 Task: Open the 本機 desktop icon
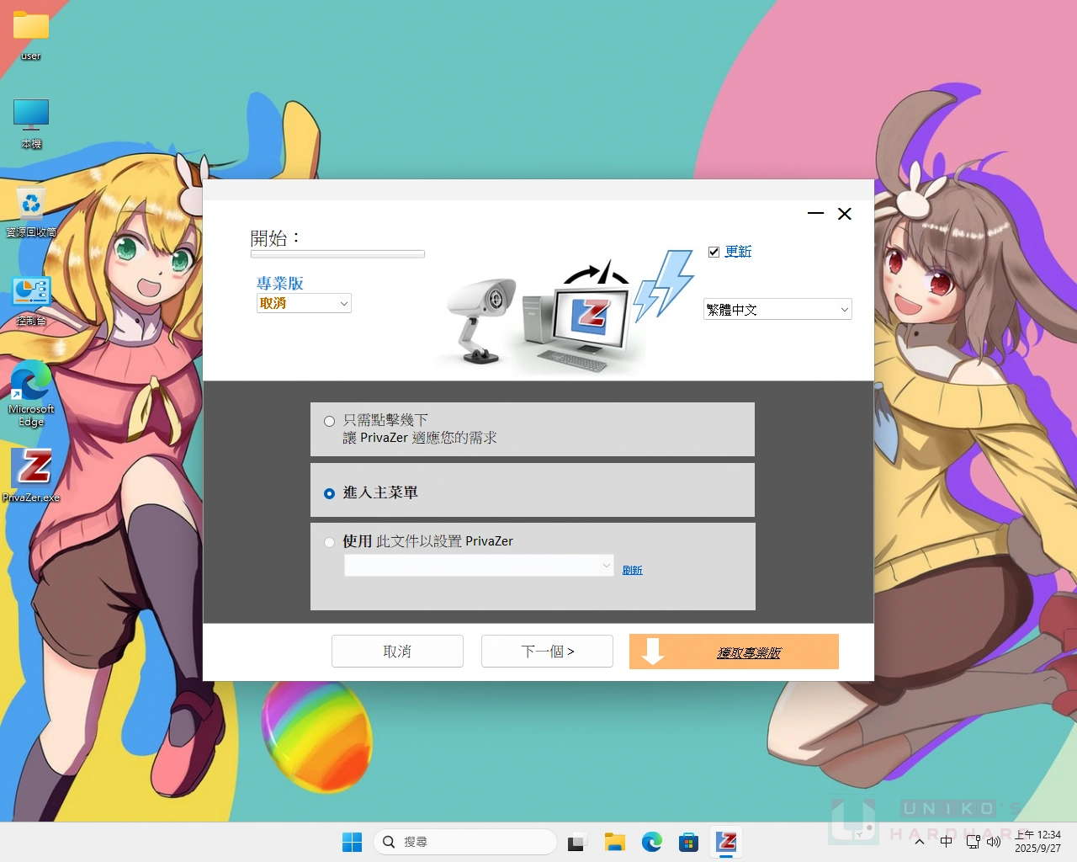click(31, 124)
